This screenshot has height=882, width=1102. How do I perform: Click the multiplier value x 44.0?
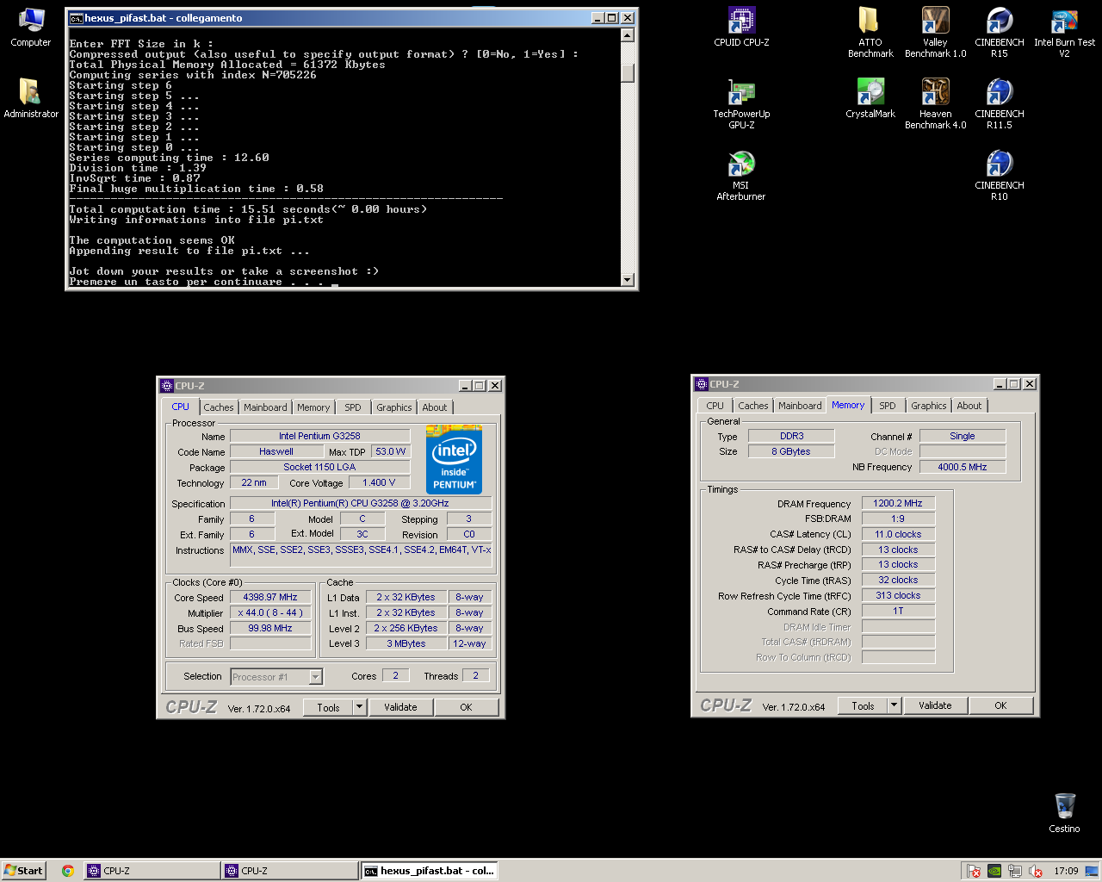pyautogui.click(x=270, y=613)
